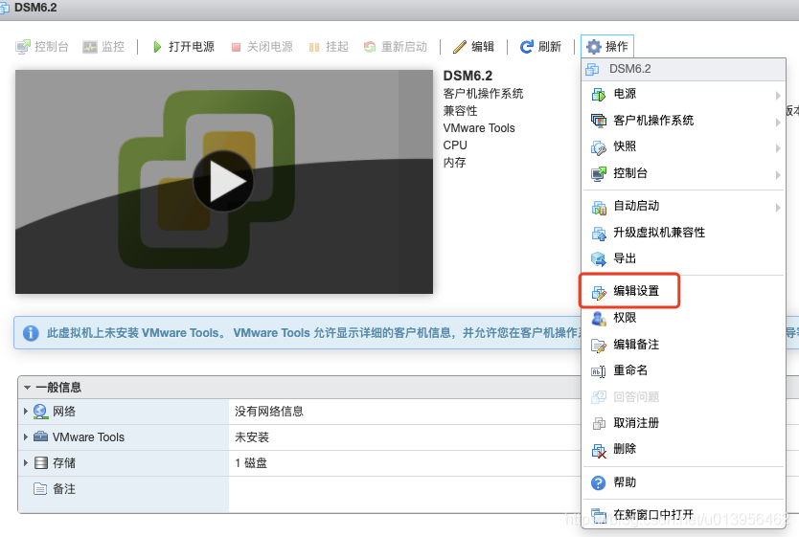Click the 兼容性 label in summary
The image size is (799, 537).
460,111
